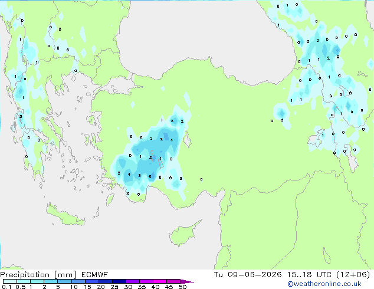
Task: Pick the 35 mm violet legend swatch
Action: coord(146,281)
